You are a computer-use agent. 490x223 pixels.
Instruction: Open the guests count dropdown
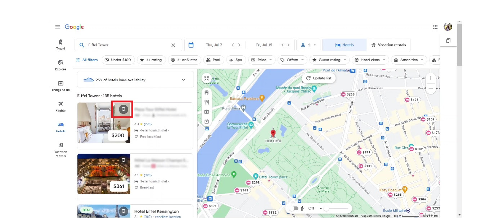[309, 45]
